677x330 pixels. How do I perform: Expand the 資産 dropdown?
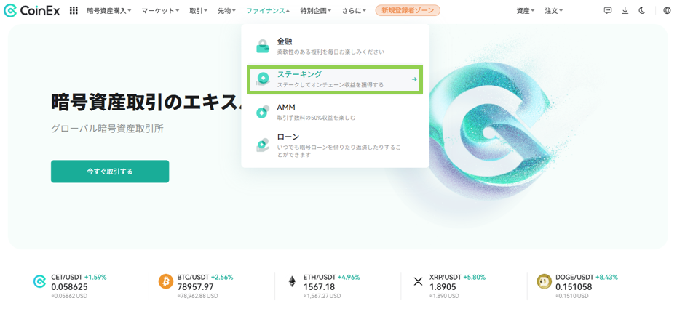[525, 11]
